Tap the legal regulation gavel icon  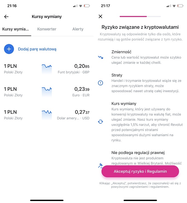[x=100, y=165]
